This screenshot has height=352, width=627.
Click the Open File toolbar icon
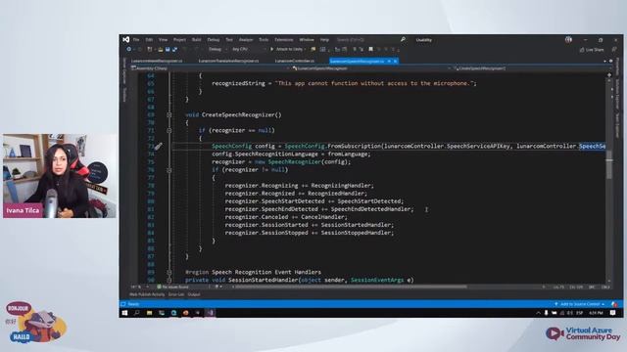[160, 50]
